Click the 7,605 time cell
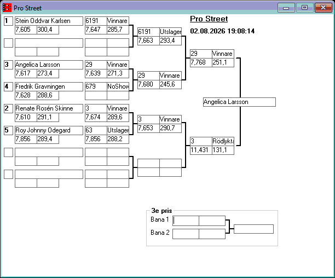335x278 pixels. [x=26, y=30]
